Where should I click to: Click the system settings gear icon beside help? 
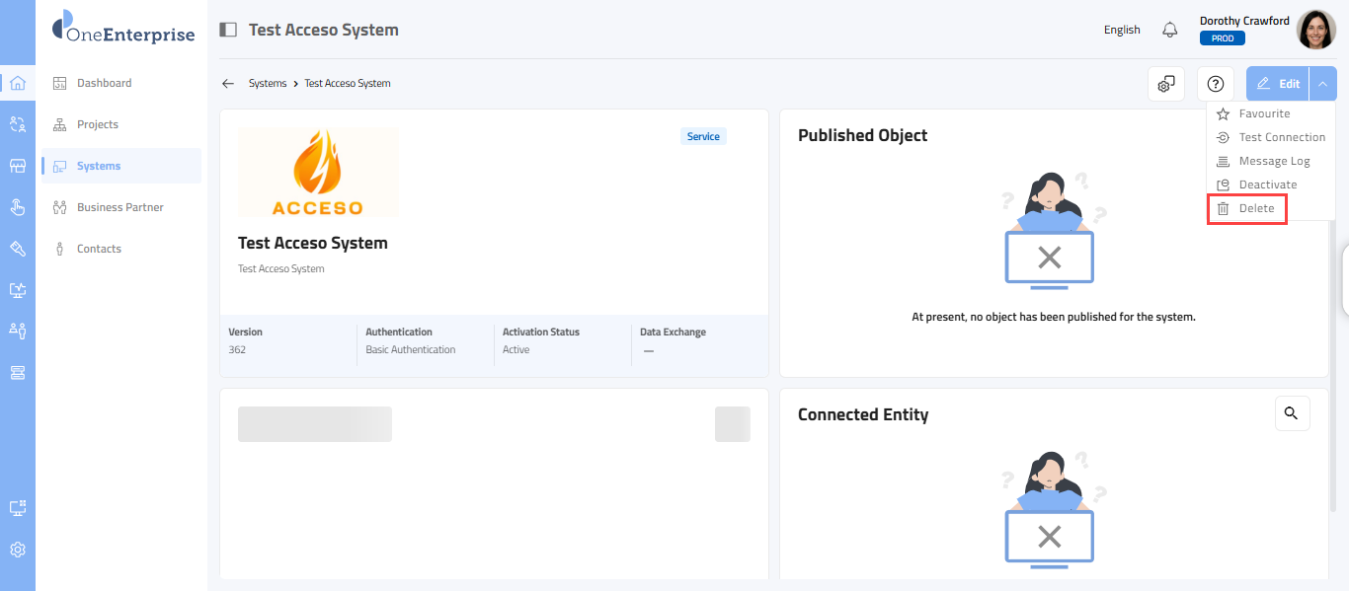coord(1166,84)
